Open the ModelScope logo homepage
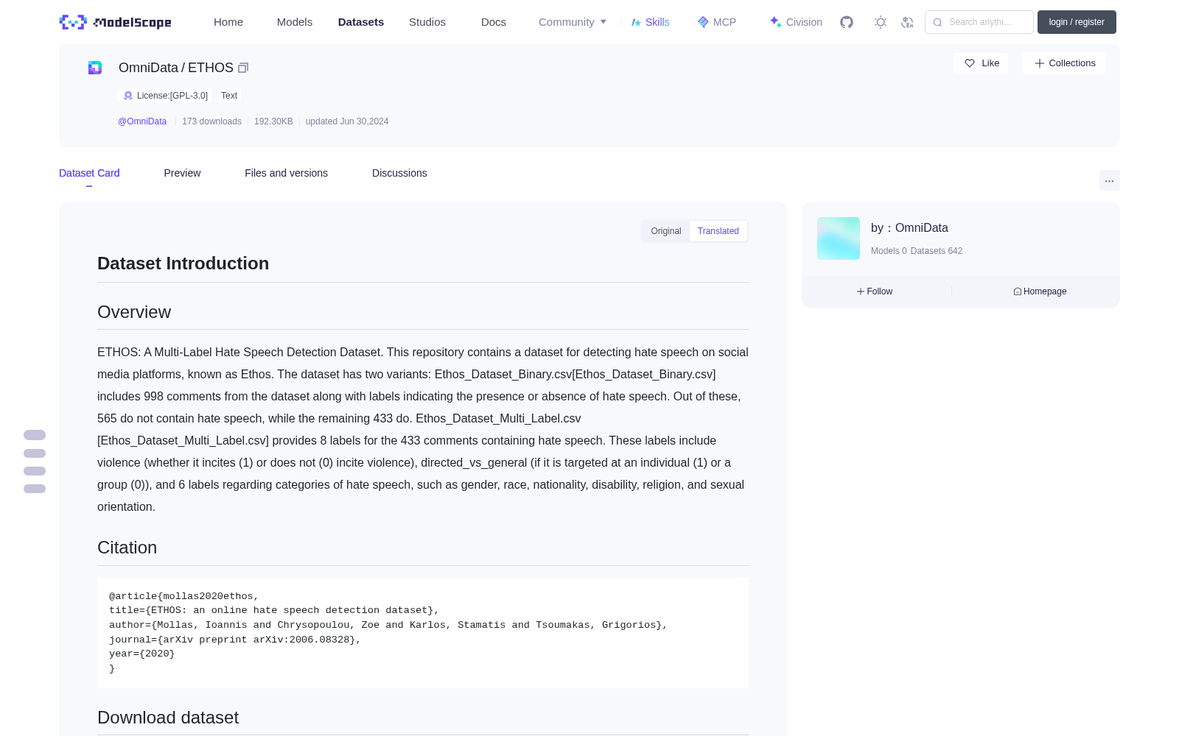The image size is (1179, 736). click(116, 22)
